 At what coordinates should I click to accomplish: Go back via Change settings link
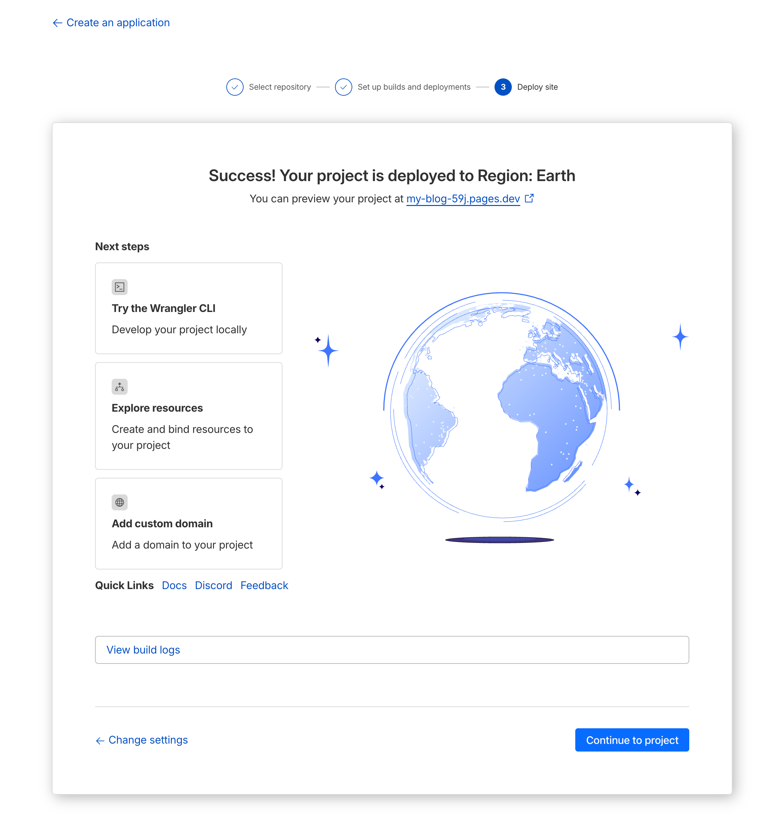(x=148, y=740)
